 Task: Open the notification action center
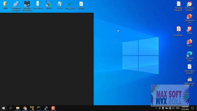click(x=192, y=108)
